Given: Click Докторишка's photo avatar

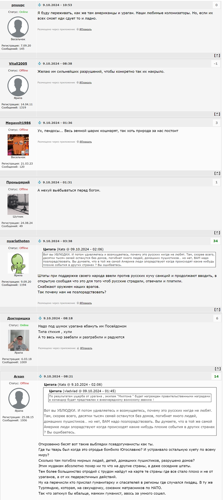Looking at the screenshot, I should 19,340.
